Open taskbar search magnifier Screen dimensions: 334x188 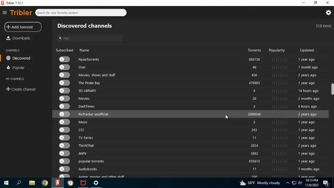19,183
